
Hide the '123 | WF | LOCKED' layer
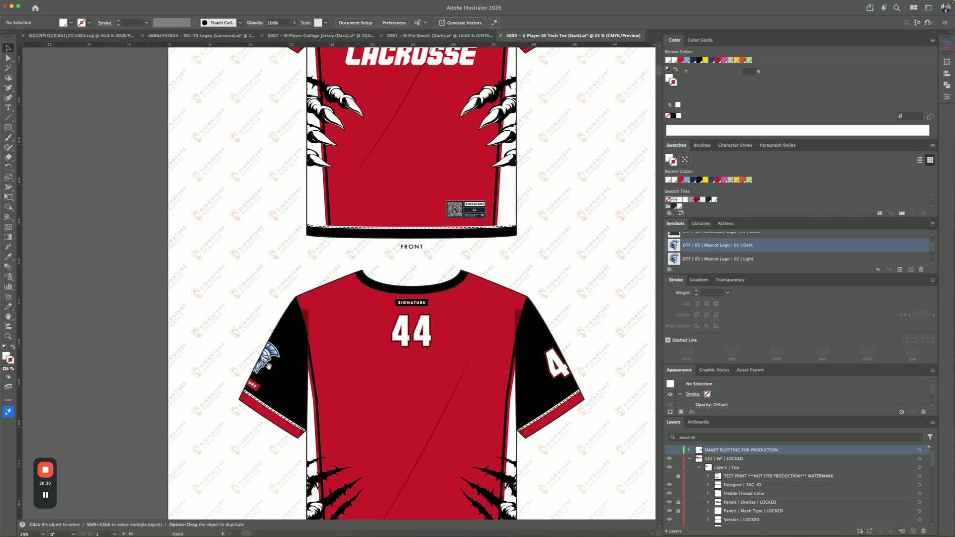coord(669,458)
